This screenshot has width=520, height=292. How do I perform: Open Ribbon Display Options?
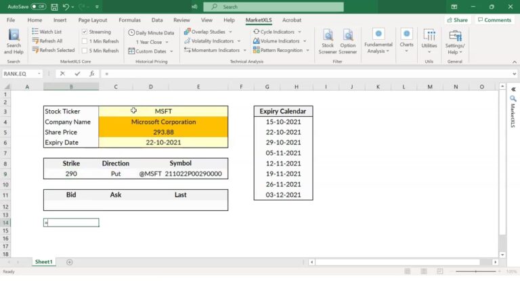click(x=454, y=7)
